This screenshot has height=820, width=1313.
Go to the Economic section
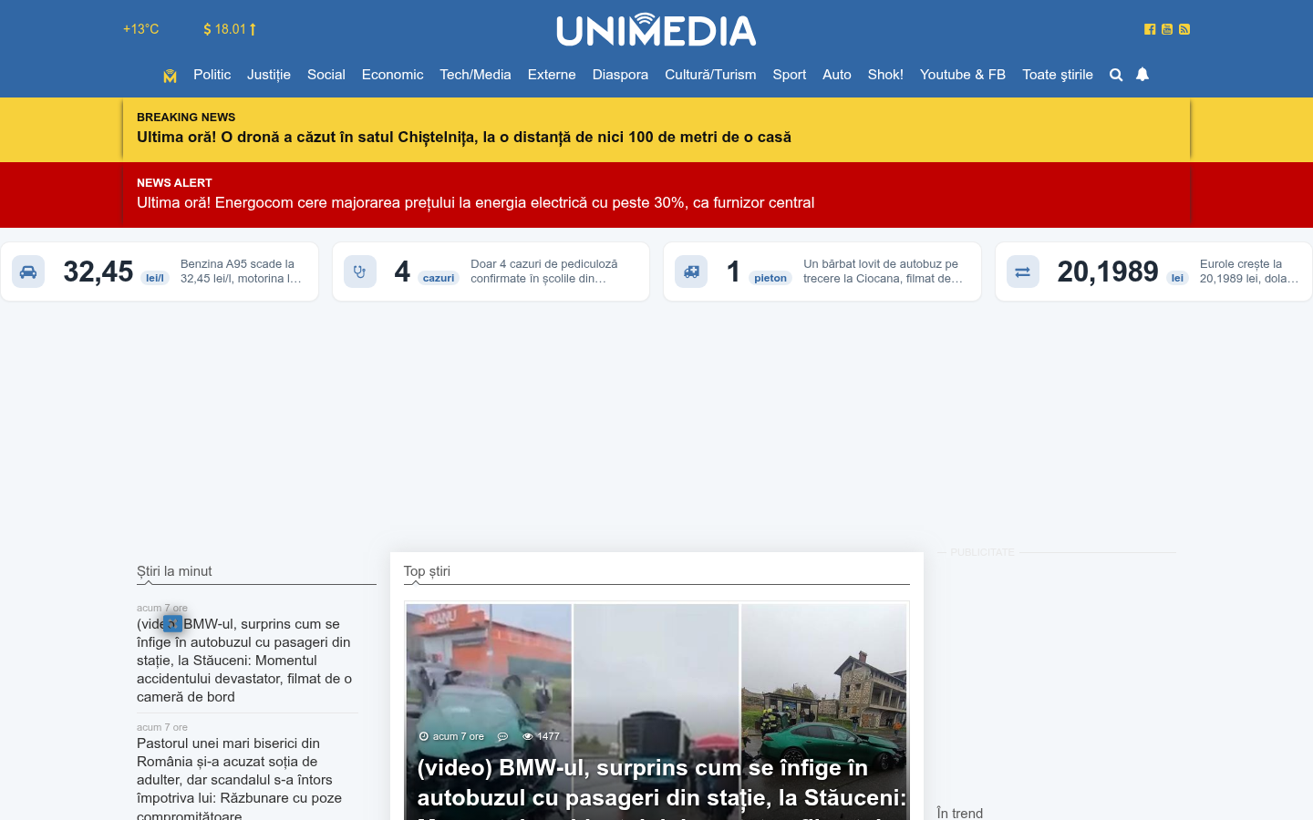[392, 75]
